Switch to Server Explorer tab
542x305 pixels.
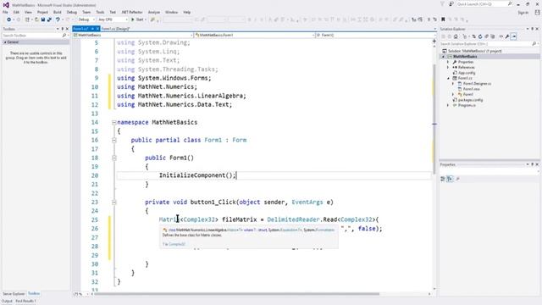tap(14, 294)
